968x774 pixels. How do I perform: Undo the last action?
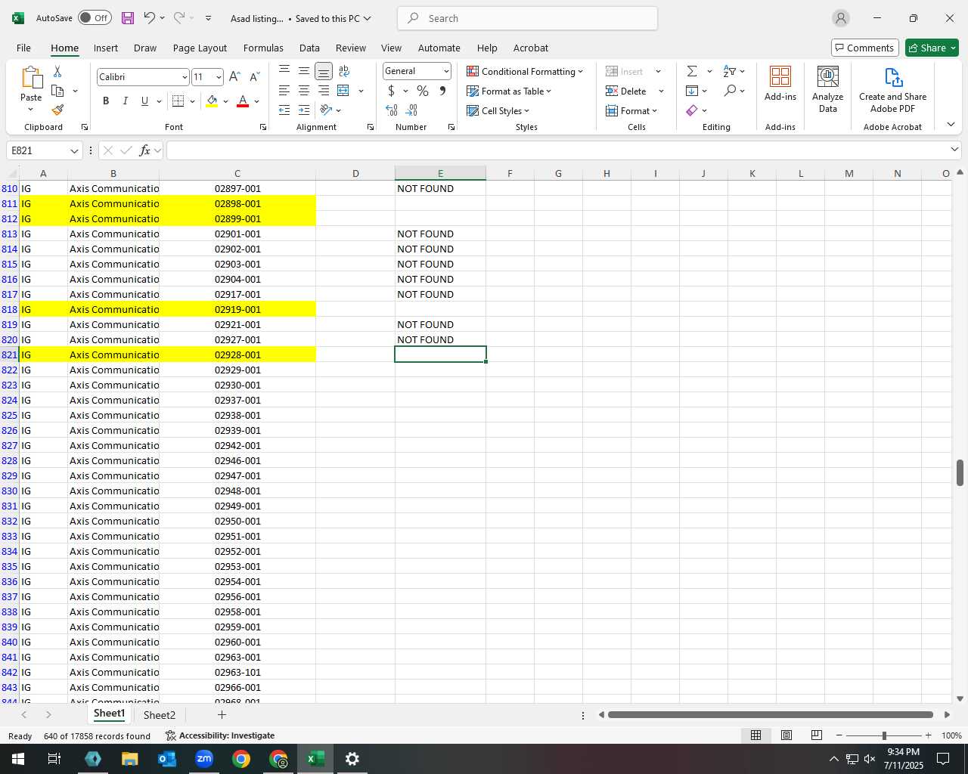(149, 18)
